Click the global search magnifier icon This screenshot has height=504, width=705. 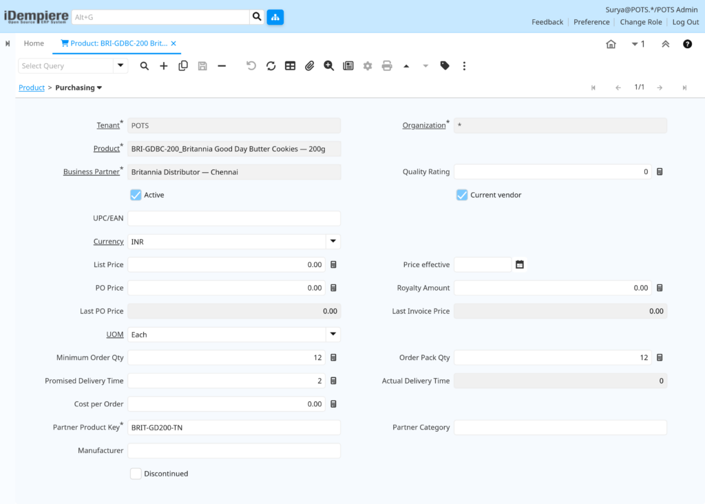pos(257,17)
